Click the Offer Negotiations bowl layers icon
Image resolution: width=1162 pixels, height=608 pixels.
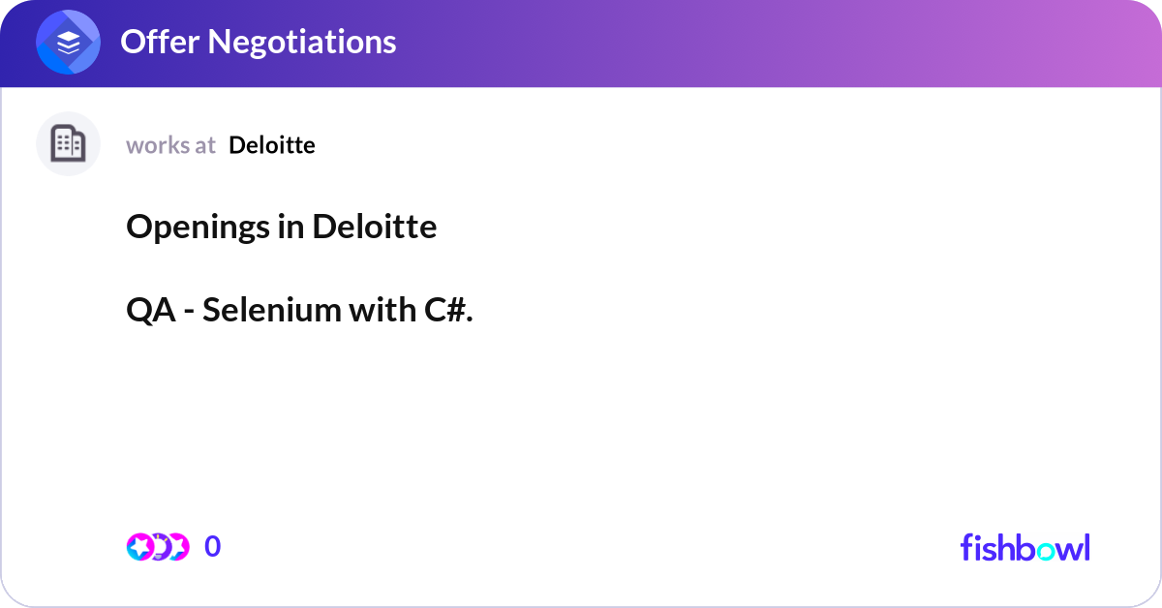68,42
